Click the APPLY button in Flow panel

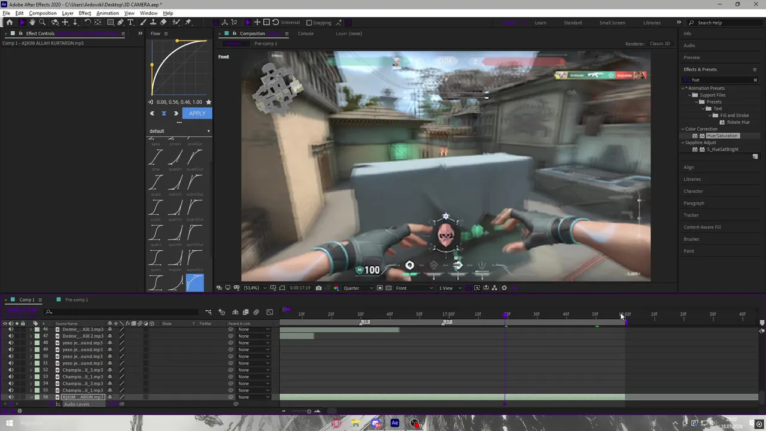(x=197, y=113)
